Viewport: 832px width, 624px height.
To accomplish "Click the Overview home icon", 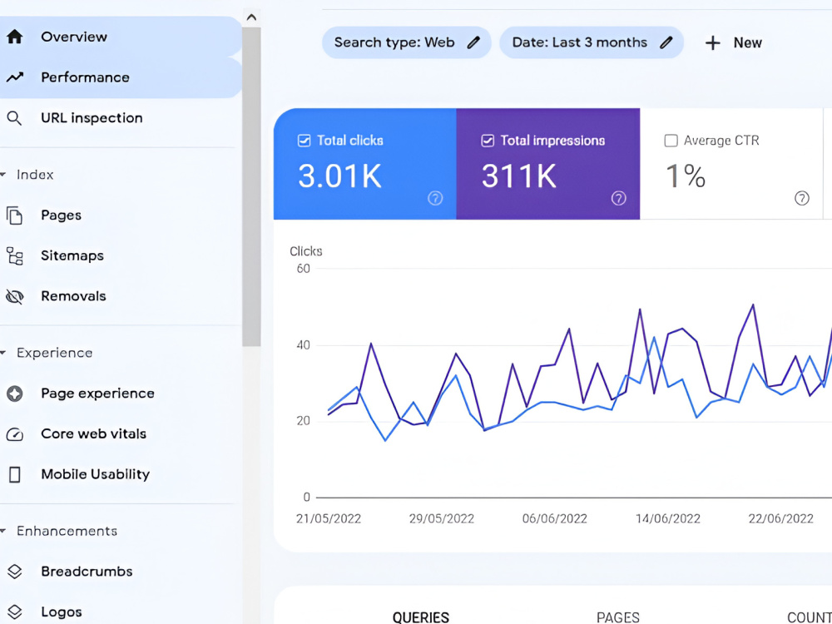I will [15, 37].
